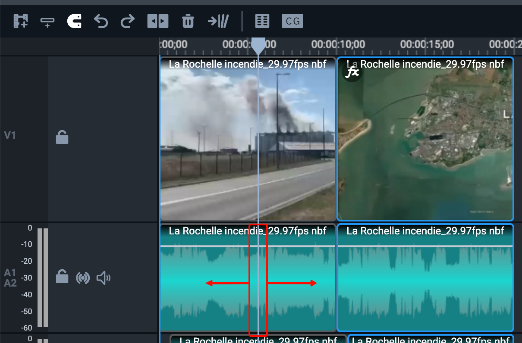Toggle the A1 A2 audio track lock
The image size is (522, 343).
coord(62,277)
